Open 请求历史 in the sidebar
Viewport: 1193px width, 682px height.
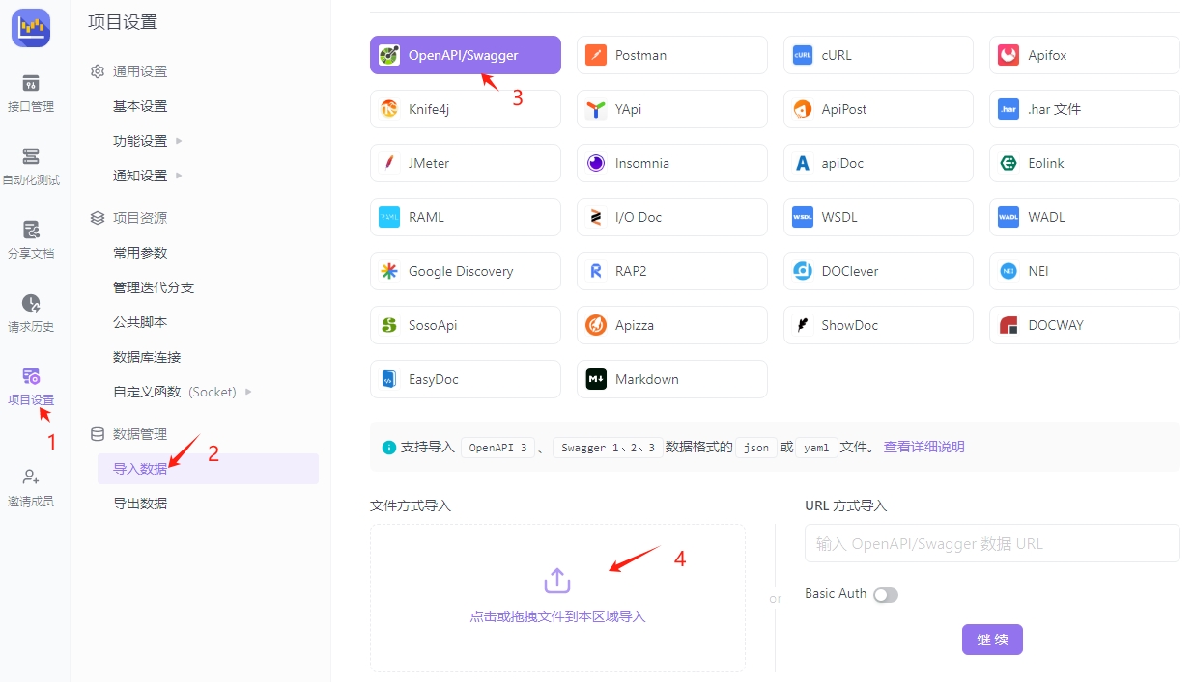point(31,313)
